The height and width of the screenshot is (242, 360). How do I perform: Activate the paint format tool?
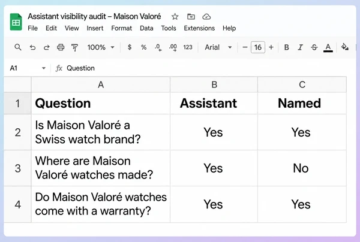74,48
